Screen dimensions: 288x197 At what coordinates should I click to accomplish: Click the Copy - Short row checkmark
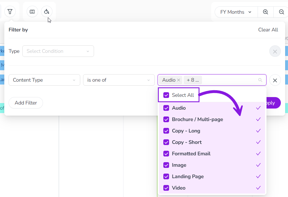point(258,142)
